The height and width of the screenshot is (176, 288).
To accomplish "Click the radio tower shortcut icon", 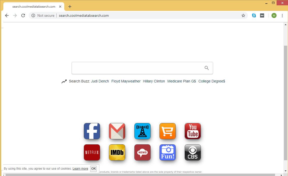I will point(142,131).
